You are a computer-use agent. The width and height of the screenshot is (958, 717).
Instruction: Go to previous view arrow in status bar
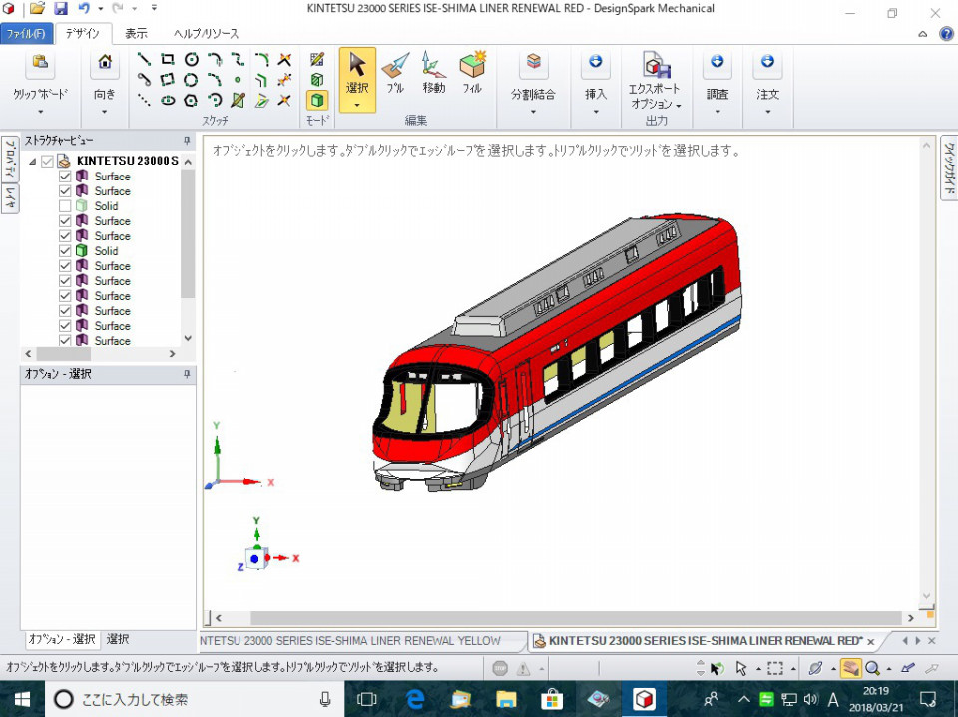(908, 668)
